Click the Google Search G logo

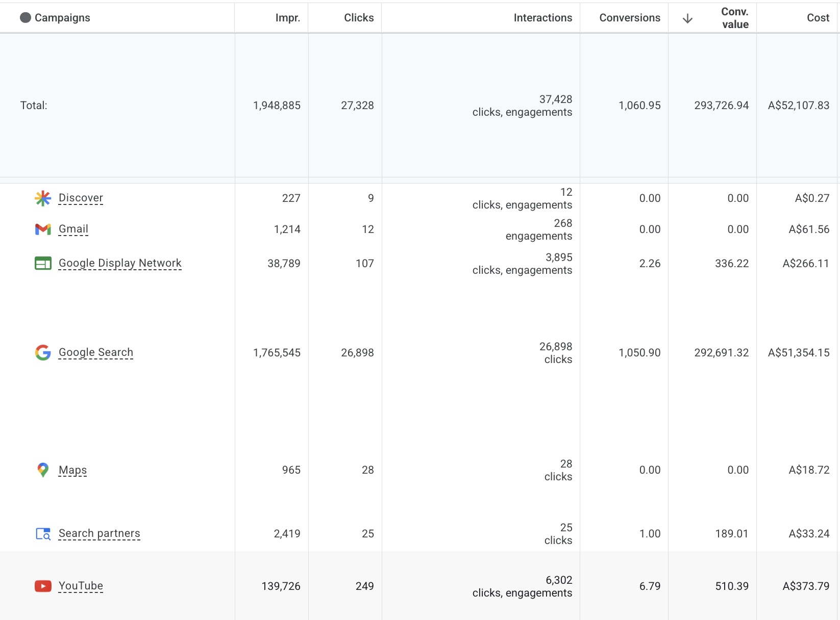click(x=43, y=352)
